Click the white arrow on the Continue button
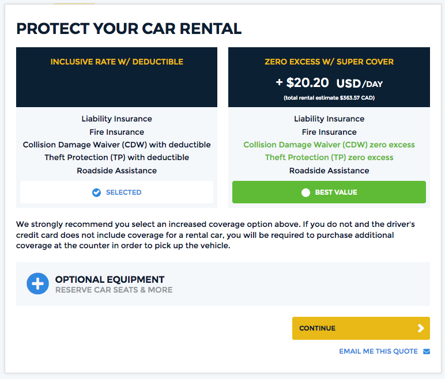445x379 pixels. (x=421, y=328)
